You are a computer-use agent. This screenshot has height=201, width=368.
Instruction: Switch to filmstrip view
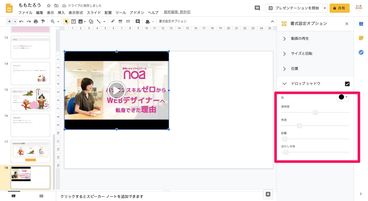tap(14, 196)
